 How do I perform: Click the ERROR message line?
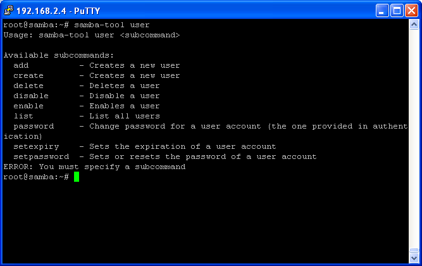pos(94,167)
